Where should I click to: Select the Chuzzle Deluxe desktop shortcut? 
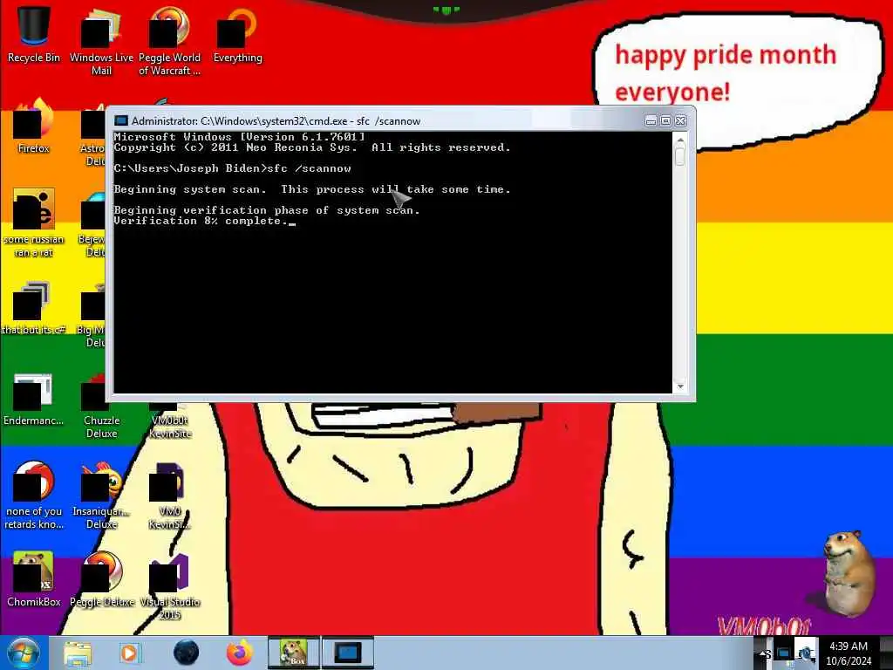coord(101,405)
